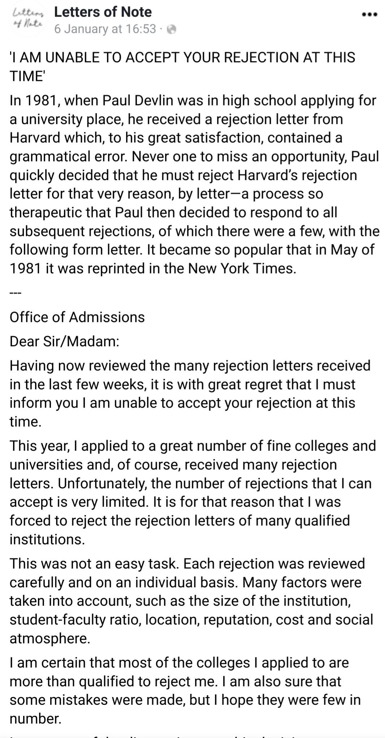This screenshot has height=738, width=385.
Task: Click the word 'atmosphere.' ending the paragraph
Action: coord(49,638)
